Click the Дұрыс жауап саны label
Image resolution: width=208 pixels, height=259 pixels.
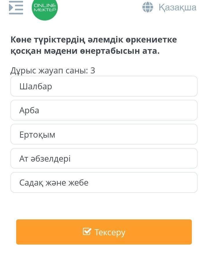[53, 71]
